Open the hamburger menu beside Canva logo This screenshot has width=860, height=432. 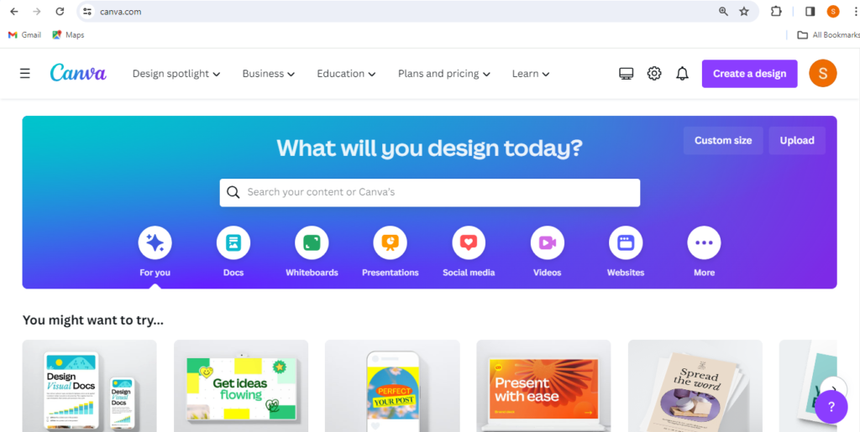(24, 73)
